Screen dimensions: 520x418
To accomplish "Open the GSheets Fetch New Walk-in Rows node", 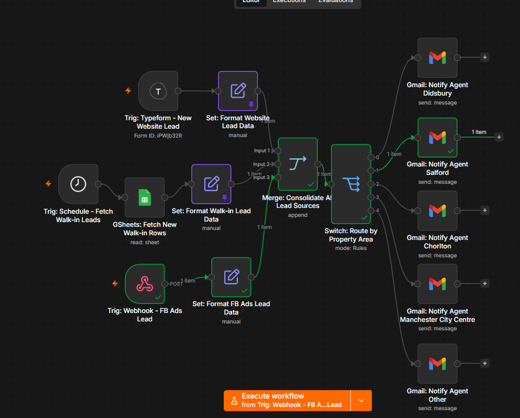I will click(x=144, y=197).
